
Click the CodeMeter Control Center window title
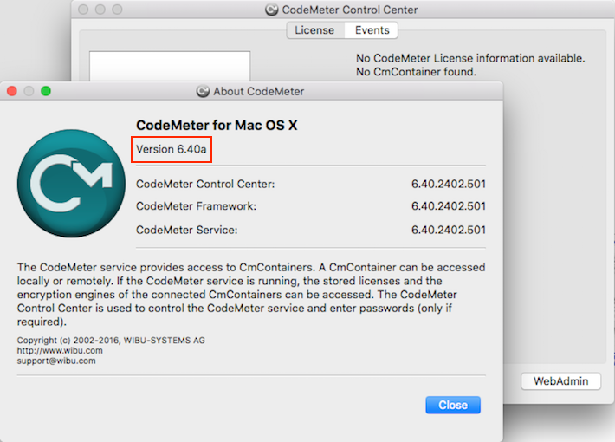350,10
